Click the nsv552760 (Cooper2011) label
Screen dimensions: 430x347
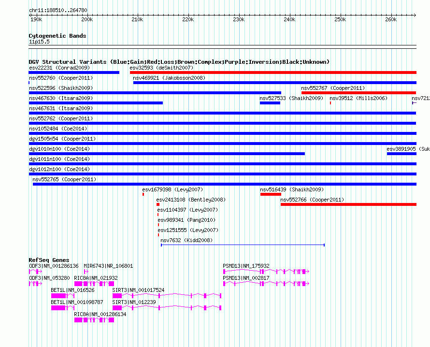click(61, 78)
